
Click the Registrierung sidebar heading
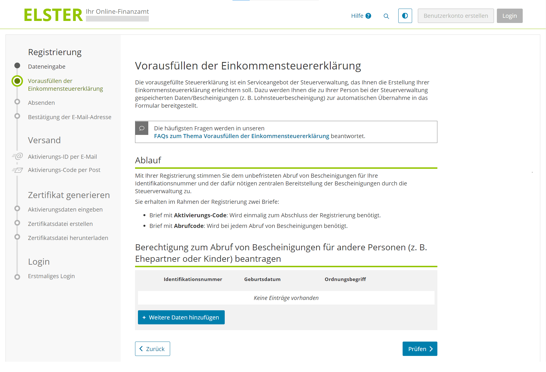click(55, 52)
